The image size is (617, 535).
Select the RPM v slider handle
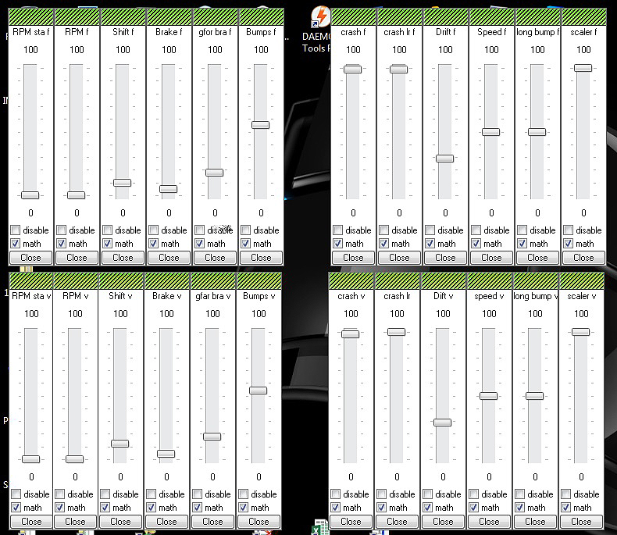(x=75, y=459)
